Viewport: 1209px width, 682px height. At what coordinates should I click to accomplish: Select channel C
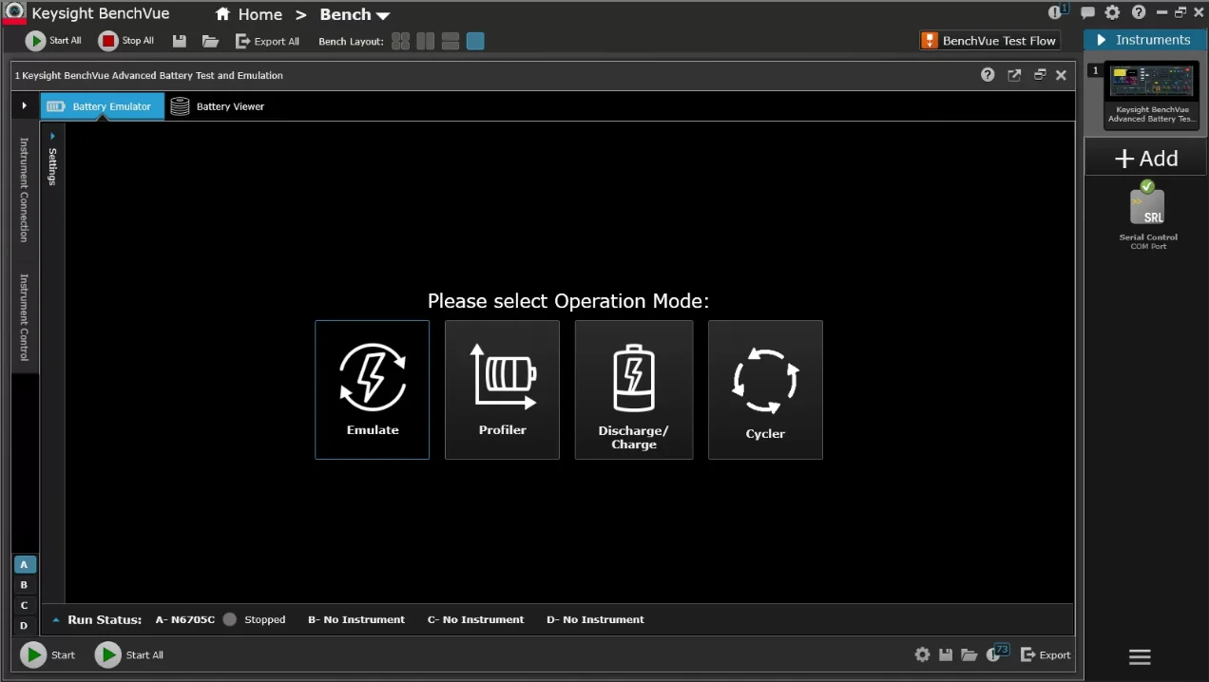25,605
